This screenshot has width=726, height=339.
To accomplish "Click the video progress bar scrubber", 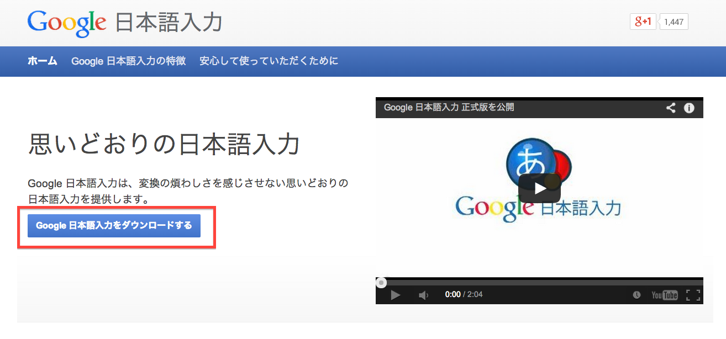I will [381, 283].
